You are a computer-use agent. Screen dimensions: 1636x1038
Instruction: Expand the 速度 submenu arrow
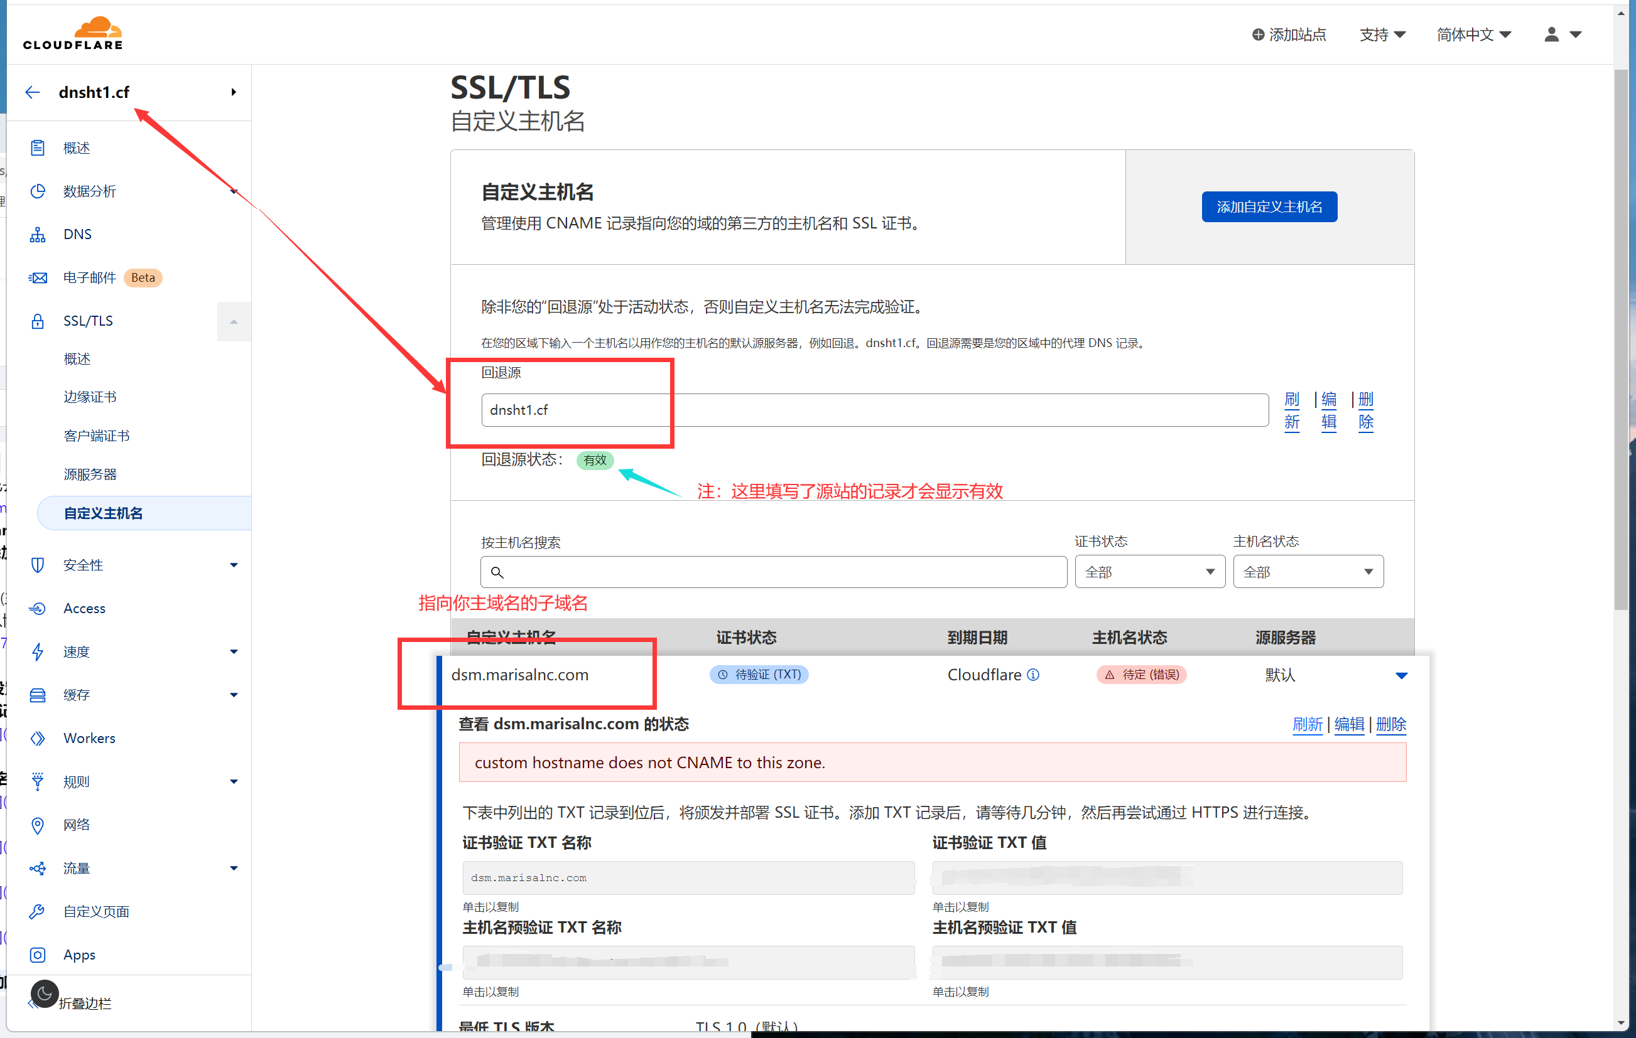click(233, 651)
